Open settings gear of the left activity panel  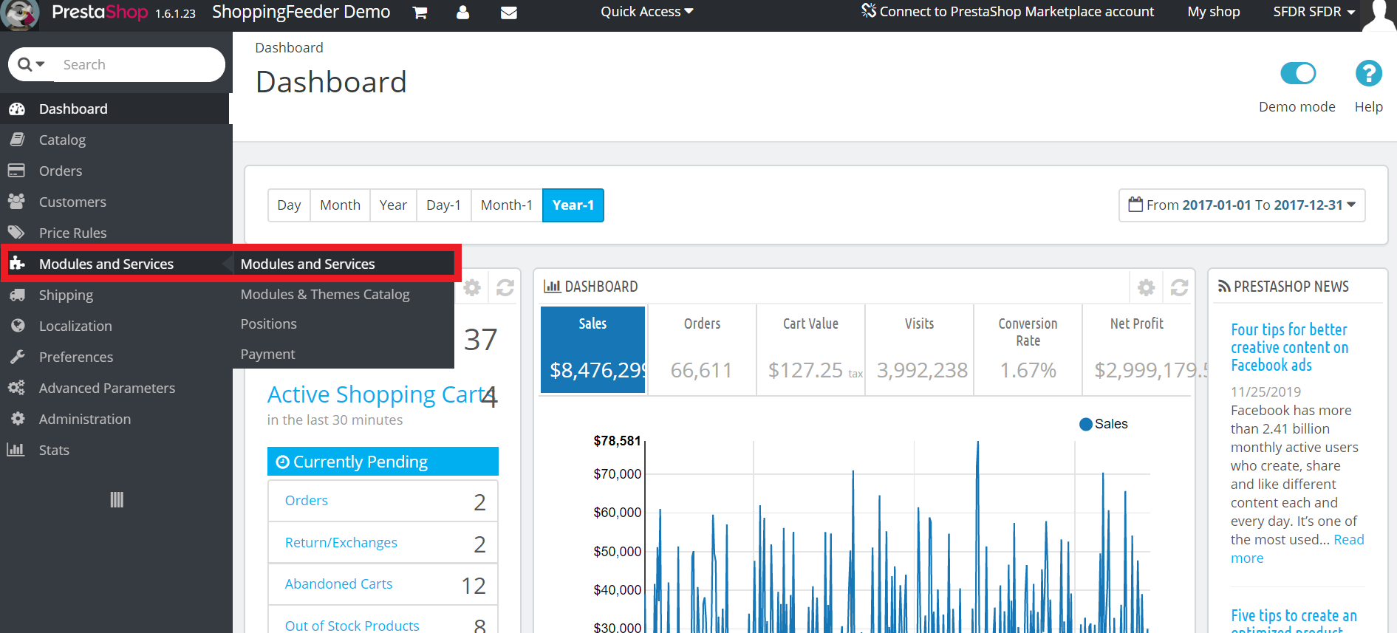472,287
